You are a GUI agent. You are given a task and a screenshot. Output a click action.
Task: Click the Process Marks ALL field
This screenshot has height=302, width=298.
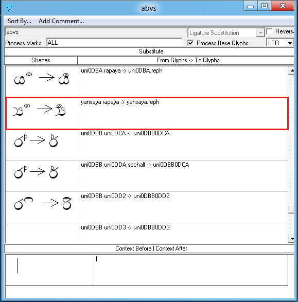[114, 43]
